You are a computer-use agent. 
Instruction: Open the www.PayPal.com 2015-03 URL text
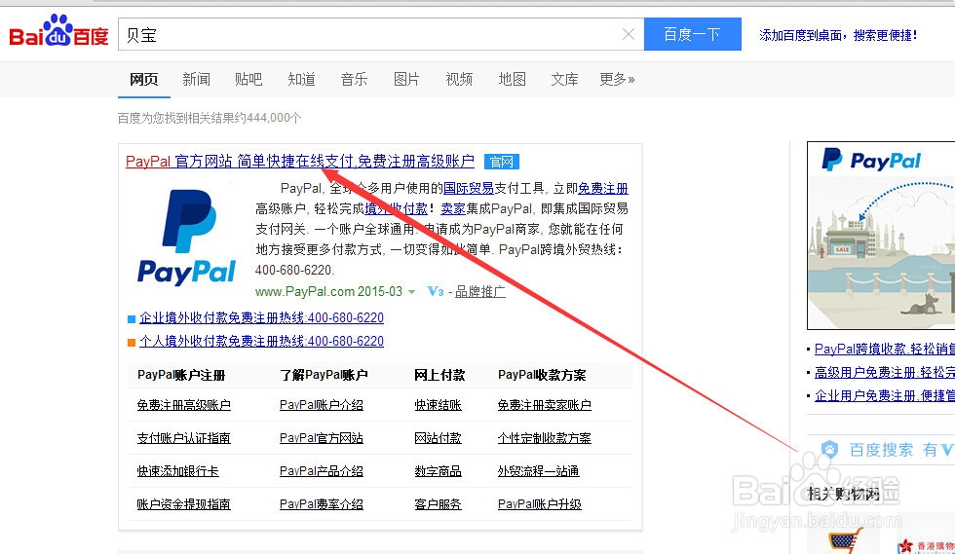click(329, 292)
